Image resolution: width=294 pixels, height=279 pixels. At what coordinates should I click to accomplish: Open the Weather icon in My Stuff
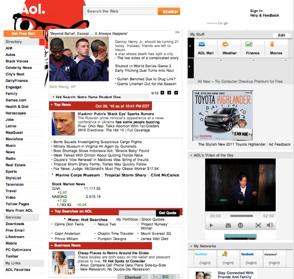pos(225,44)
